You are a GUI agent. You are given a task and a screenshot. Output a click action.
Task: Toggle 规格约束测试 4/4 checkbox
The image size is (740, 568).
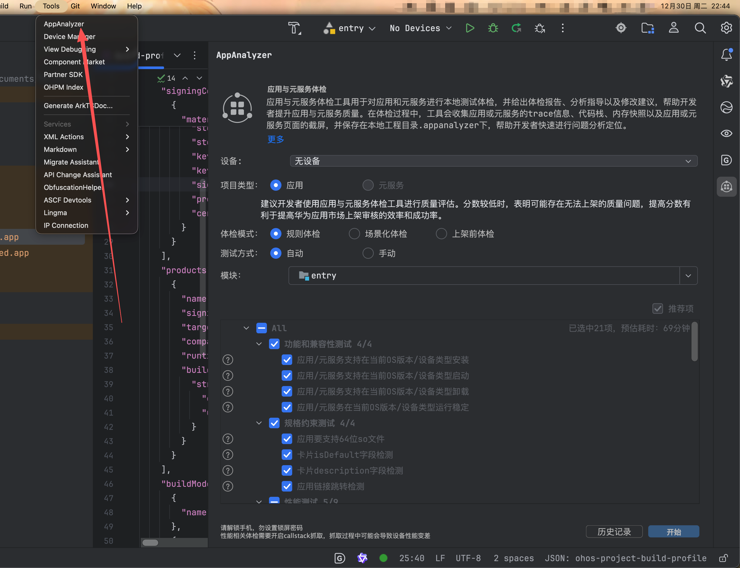pos(274,423)
